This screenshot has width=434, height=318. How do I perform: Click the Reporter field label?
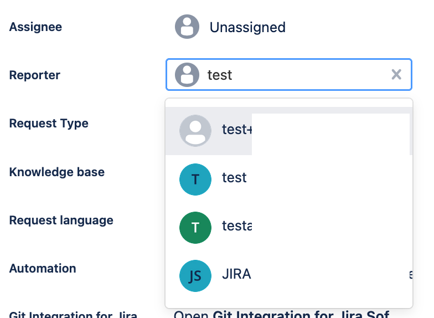35,75
